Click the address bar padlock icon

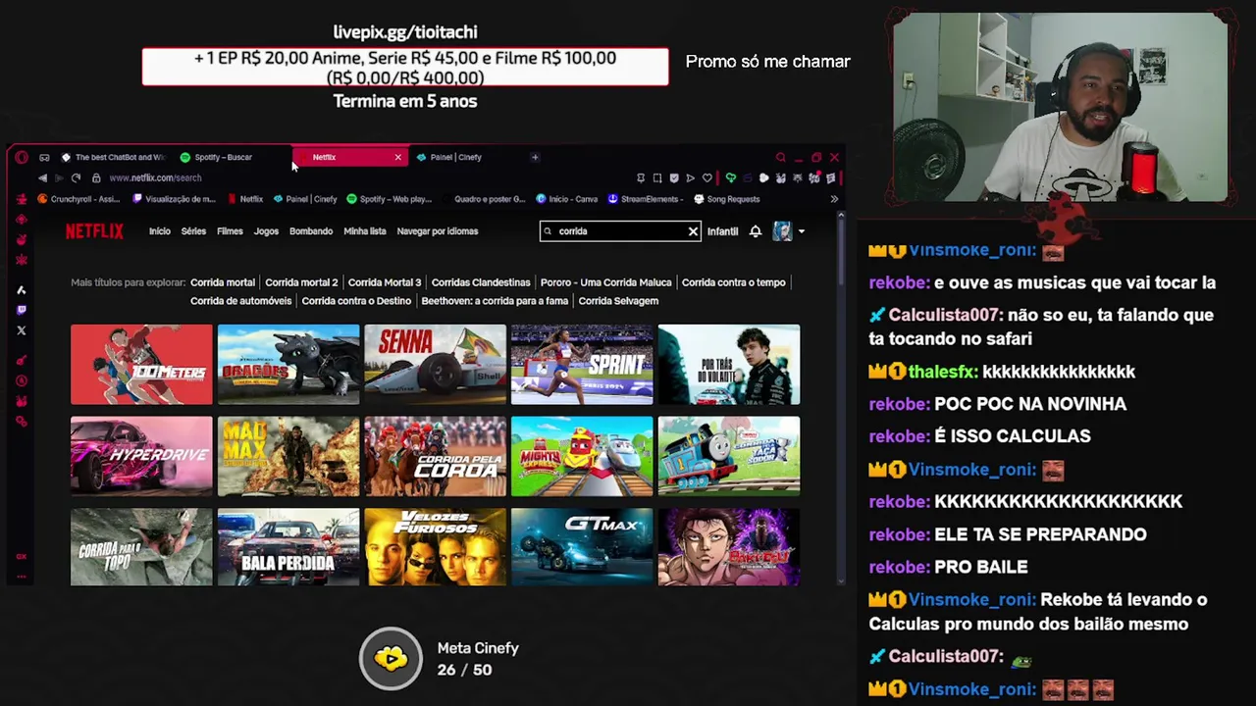pos(96,177)
